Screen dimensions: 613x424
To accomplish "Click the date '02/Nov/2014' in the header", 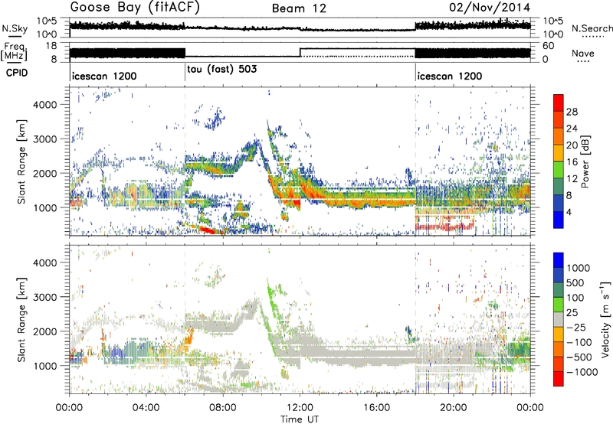I will (490, 8).
